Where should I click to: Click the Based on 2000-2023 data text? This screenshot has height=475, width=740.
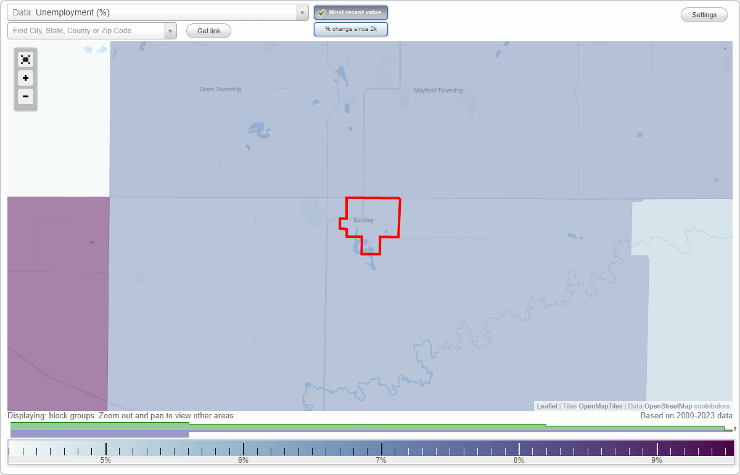686,416
